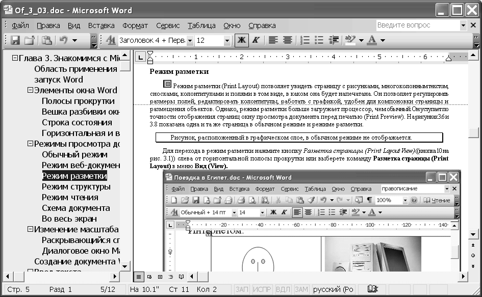Viewport: 482px width, 297px height.
Task: Open the Styles and Formatting pane icon
Action: coord(110,40)
